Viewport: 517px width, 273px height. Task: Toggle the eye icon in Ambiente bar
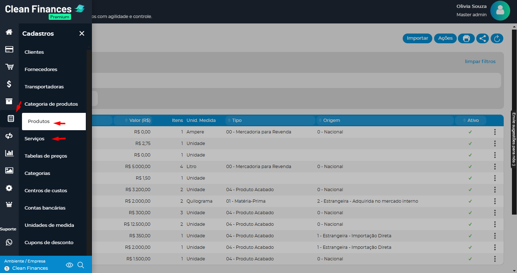(x=70, y=265)
